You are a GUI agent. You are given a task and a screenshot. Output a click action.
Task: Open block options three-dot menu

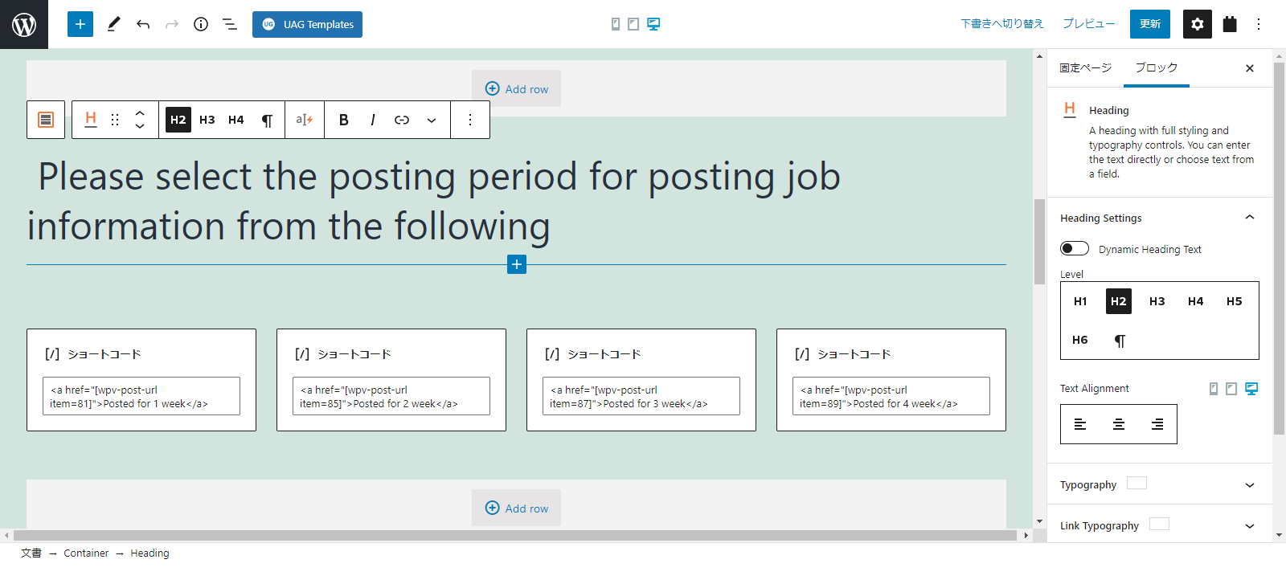[470, 120]
